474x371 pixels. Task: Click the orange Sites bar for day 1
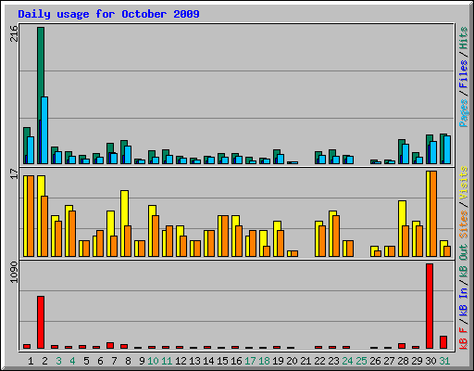click(31, 216)
